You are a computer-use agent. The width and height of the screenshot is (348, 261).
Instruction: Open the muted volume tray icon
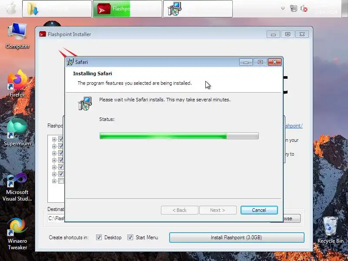pyautogui.click(x=304, y=8)
